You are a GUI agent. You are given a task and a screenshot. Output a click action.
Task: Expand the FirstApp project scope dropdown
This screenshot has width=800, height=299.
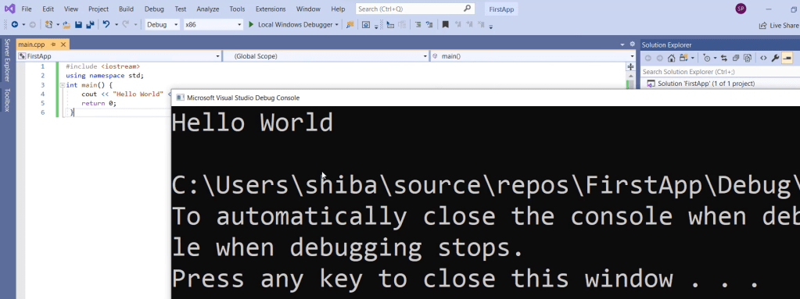[218, 56]
